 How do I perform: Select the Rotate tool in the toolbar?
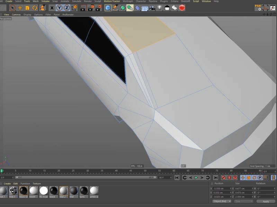coord(35,8)
